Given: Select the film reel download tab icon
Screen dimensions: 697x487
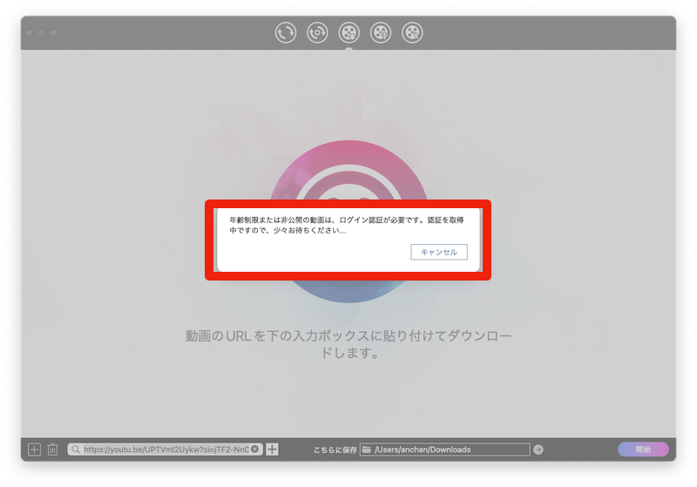Looking at the screenshot, I should tap(349, 32).
